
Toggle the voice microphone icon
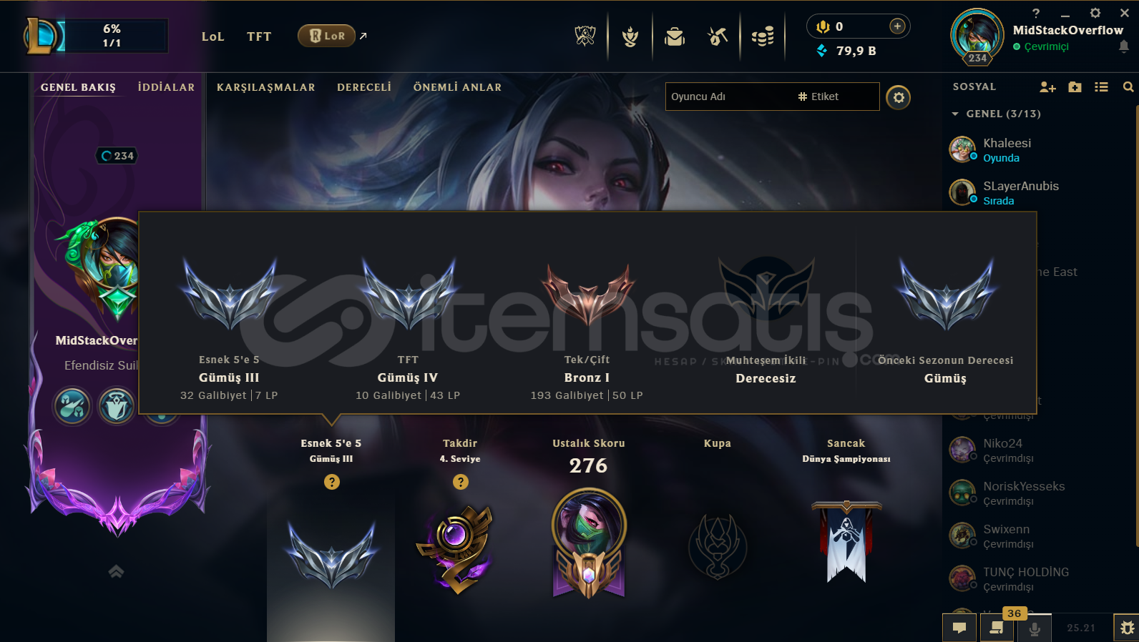[1034, 628]
